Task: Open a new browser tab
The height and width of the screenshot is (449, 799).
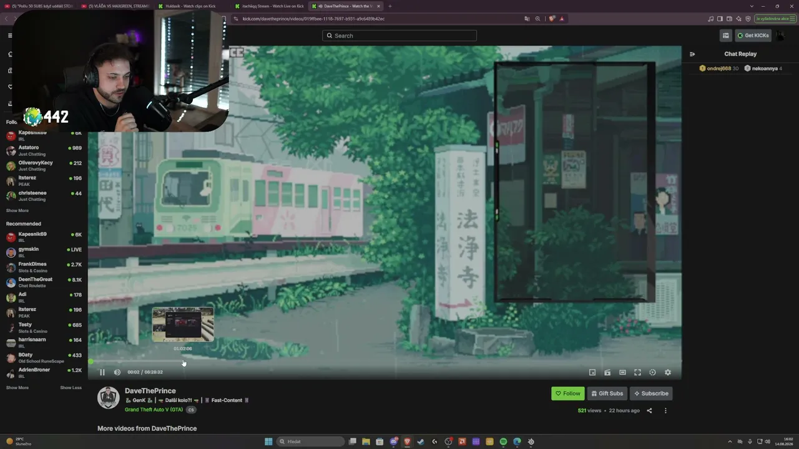Action: (390, 6)
